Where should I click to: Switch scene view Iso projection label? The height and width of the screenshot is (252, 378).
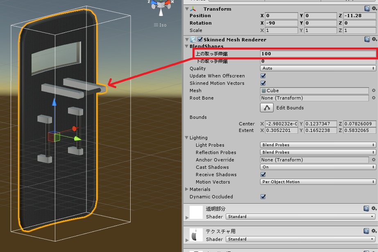pyautogui.click(x=160, y=25)
